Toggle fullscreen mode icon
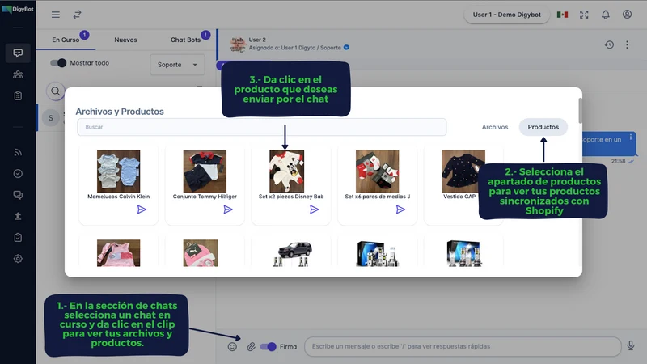The height and width of the screenshot is (364, 647). (x=584, y=15)
